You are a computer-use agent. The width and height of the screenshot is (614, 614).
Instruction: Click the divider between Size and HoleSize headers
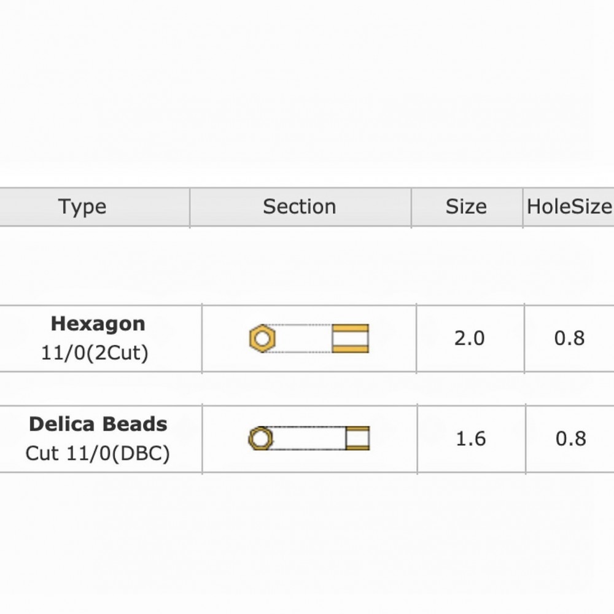click(x=523, y=208)
